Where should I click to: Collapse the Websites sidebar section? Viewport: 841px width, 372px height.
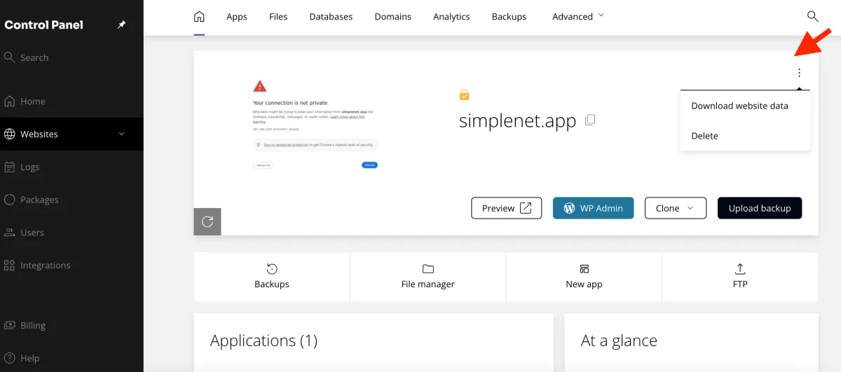coord(121,134)
